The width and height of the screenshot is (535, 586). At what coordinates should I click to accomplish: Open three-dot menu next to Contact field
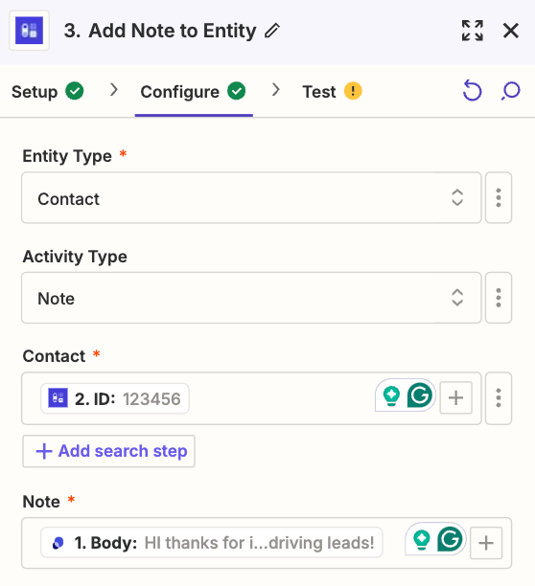499,398
